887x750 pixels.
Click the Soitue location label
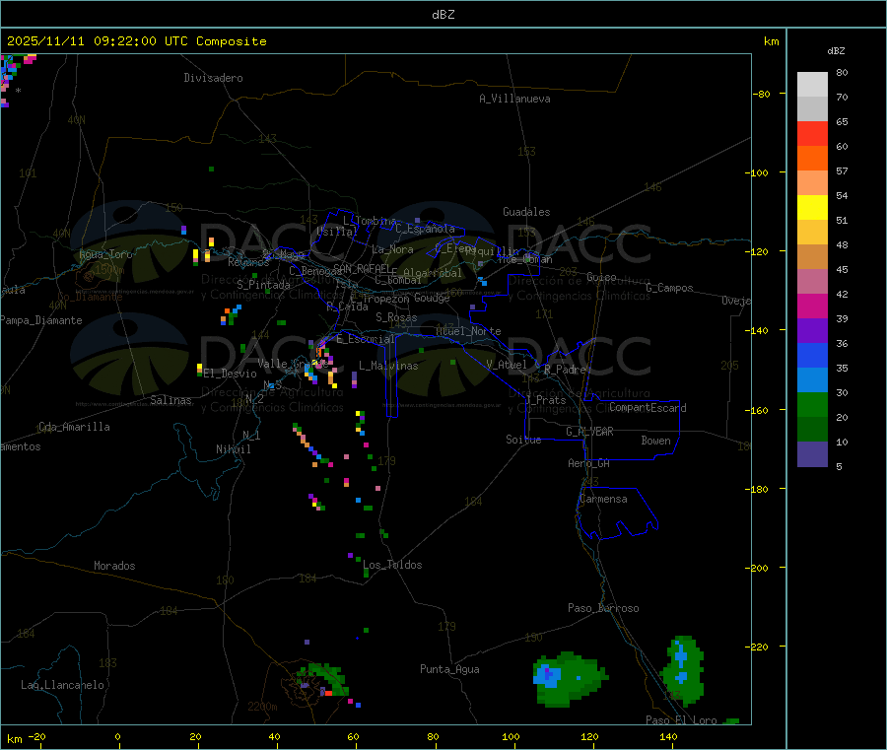coord(523,440)
